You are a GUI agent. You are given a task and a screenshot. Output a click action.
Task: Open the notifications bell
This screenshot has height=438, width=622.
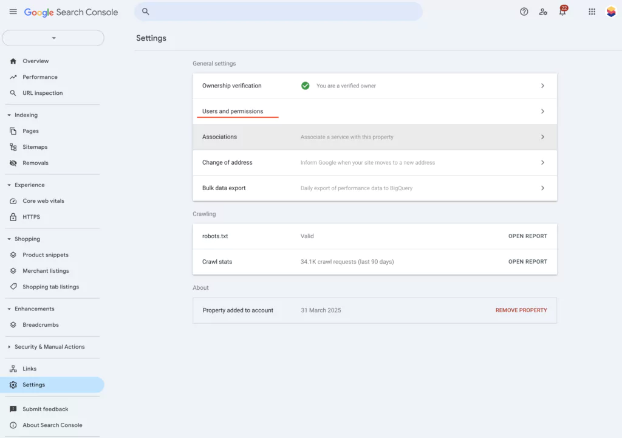coord(562,12)
